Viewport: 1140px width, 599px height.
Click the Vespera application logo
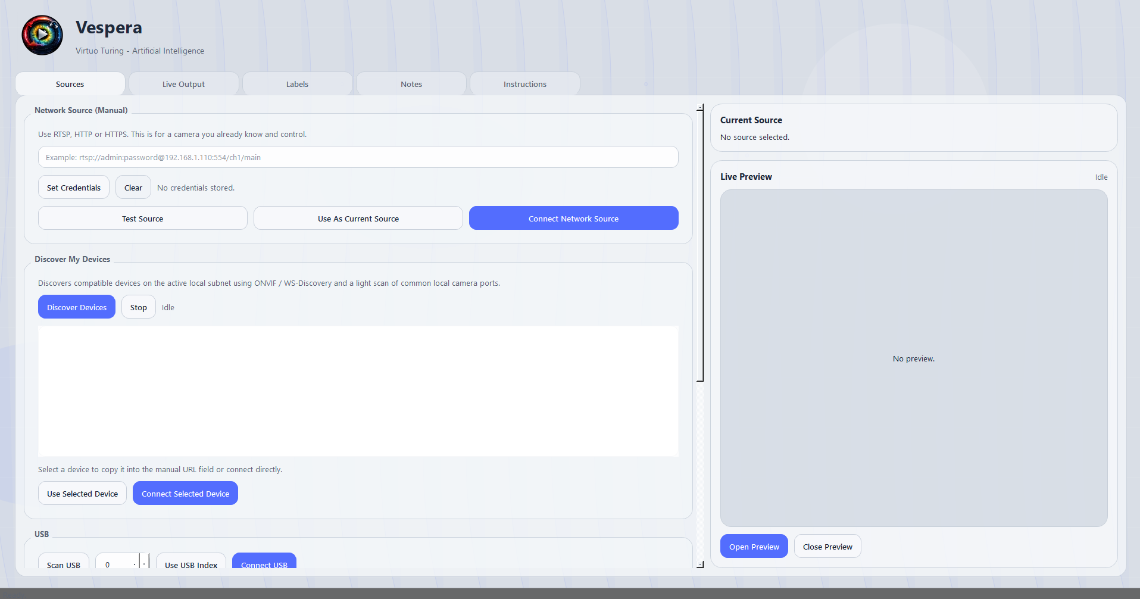tap(42, 35)
